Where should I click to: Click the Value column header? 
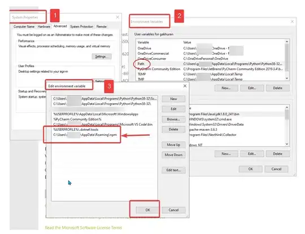187,42
